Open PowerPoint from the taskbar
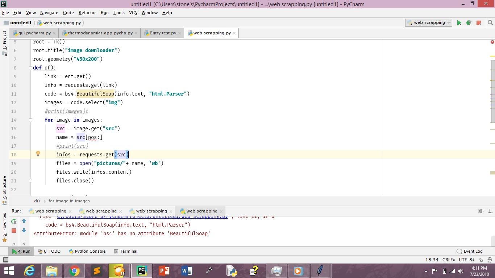The height and width of the screenshot is (278, 495). (x=164, y=271)
